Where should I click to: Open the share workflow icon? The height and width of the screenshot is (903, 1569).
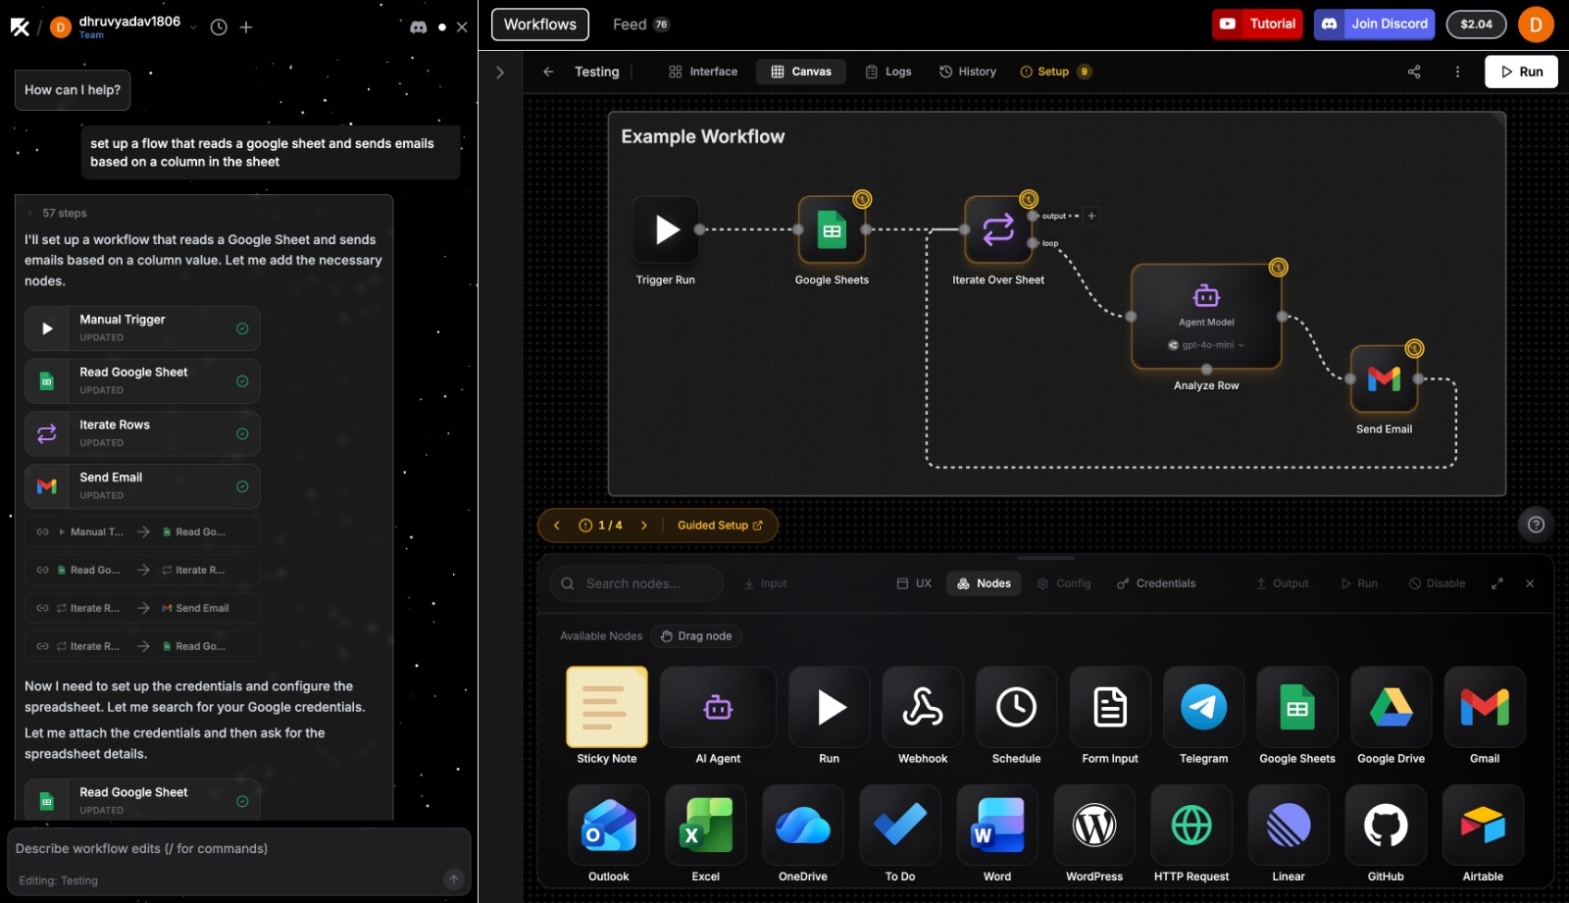coord(1414,72)
